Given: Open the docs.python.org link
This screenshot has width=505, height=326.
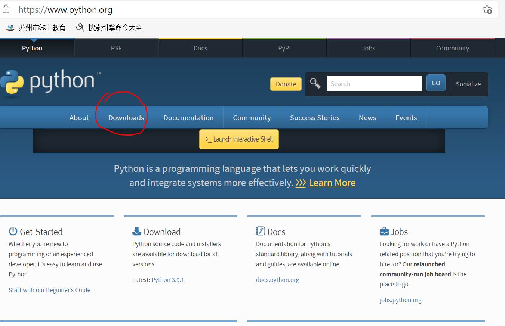Looking at the screenshot, I should (278, 280).
